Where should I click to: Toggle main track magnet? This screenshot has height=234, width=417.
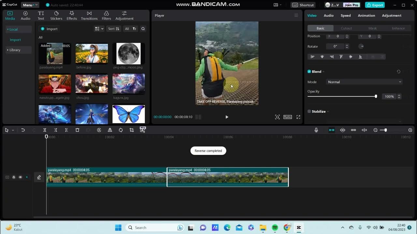332,130
